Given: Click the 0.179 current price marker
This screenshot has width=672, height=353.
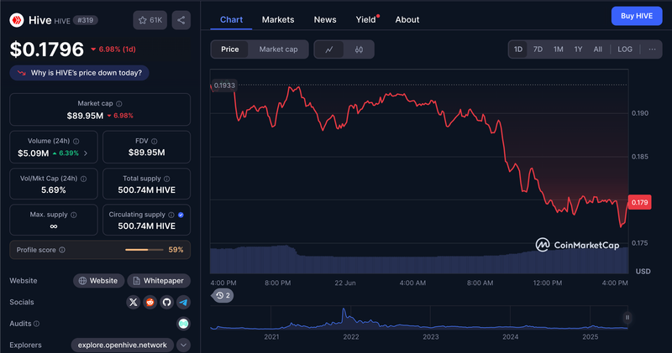Looking at the screenshot, I should tap(639, 202).
